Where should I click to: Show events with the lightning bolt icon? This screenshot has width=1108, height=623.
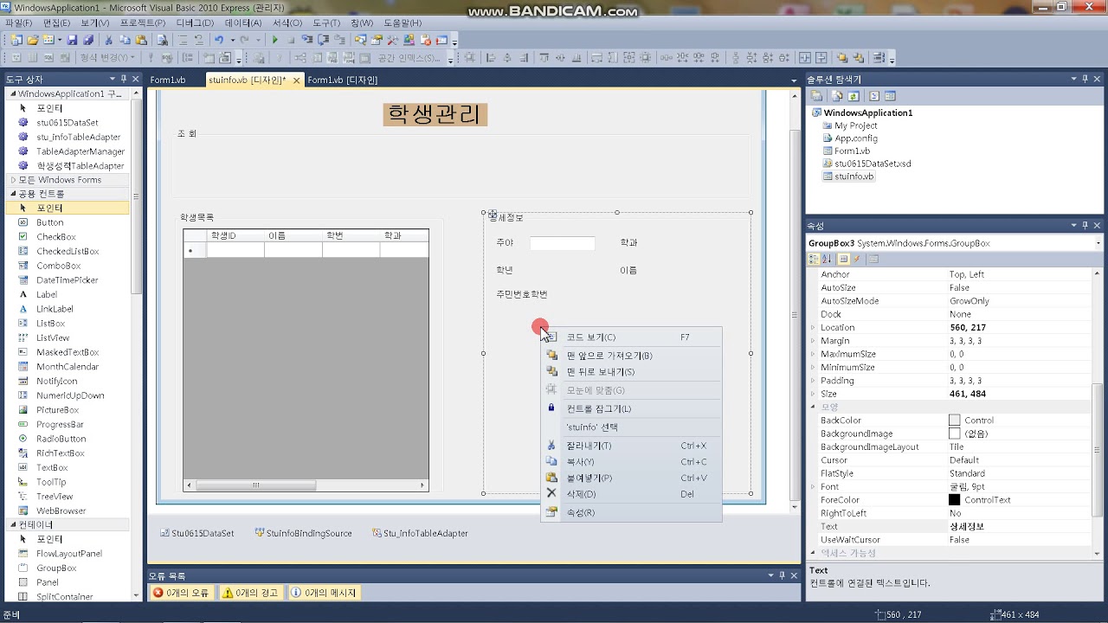coord(857,259)
